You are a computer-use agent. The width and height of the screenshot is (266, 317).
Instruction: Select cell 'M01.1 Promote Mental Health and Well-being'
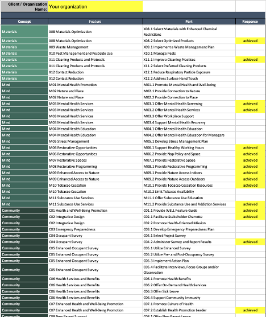pyautogui.click(x=189, y=85)
